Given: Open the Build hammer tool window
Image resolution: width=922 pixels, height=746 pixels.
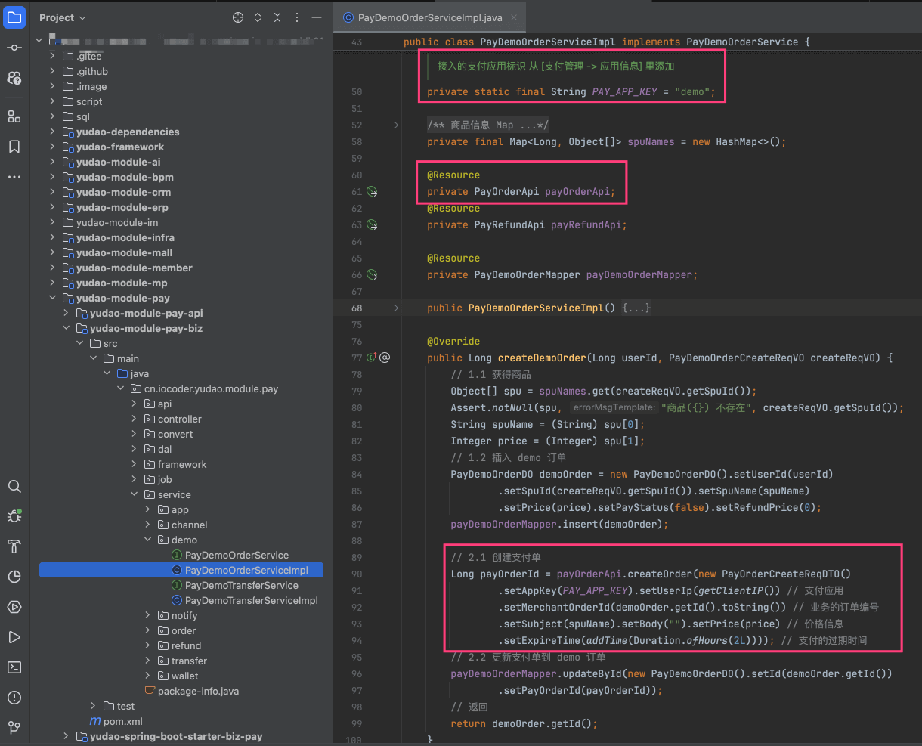Looking at the screenshot, I should tap(14, 546).
